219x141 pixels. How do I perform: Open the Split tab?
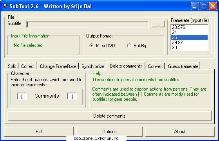tap(12, 66)
